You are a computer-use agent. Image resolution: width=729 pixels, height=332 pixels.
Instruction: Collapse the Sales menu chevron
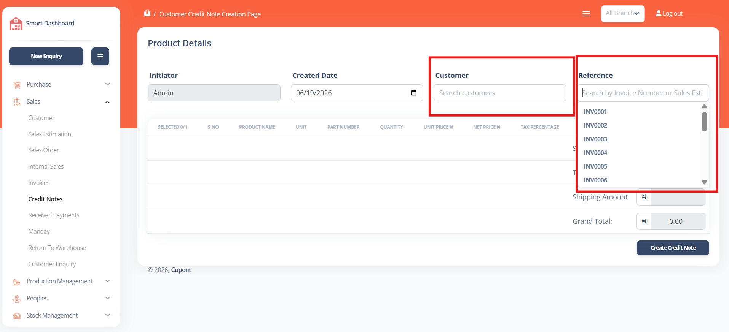[x=108, y=102]
